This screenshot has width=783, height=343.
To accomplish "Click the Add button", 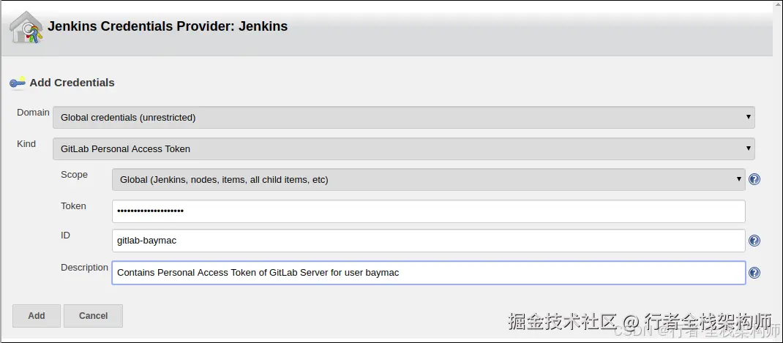I will [x=37, y=315].
